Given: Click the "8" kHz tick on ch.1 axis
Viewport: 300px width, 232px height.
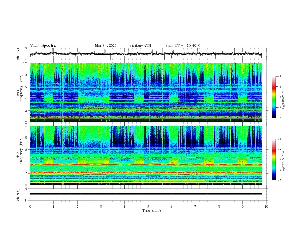Looking at the screenshot, I should (27, 75).
